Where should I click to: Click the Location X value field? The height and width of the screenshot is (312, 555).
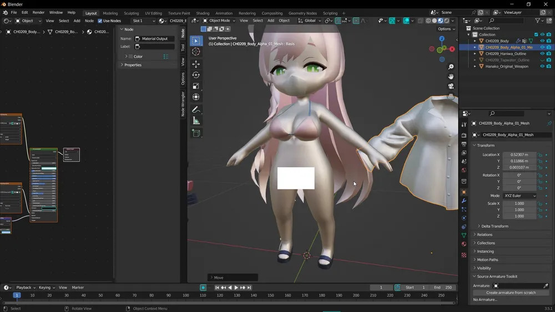(x=519, y=155)
